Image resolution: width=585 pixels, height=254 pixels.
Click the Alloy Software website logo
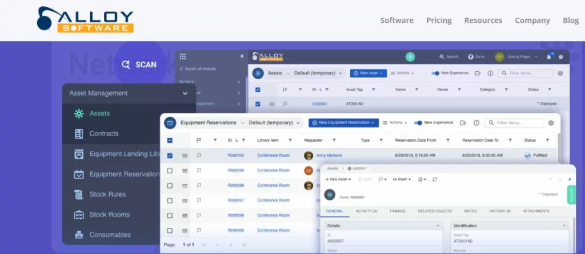coord(85,19)
